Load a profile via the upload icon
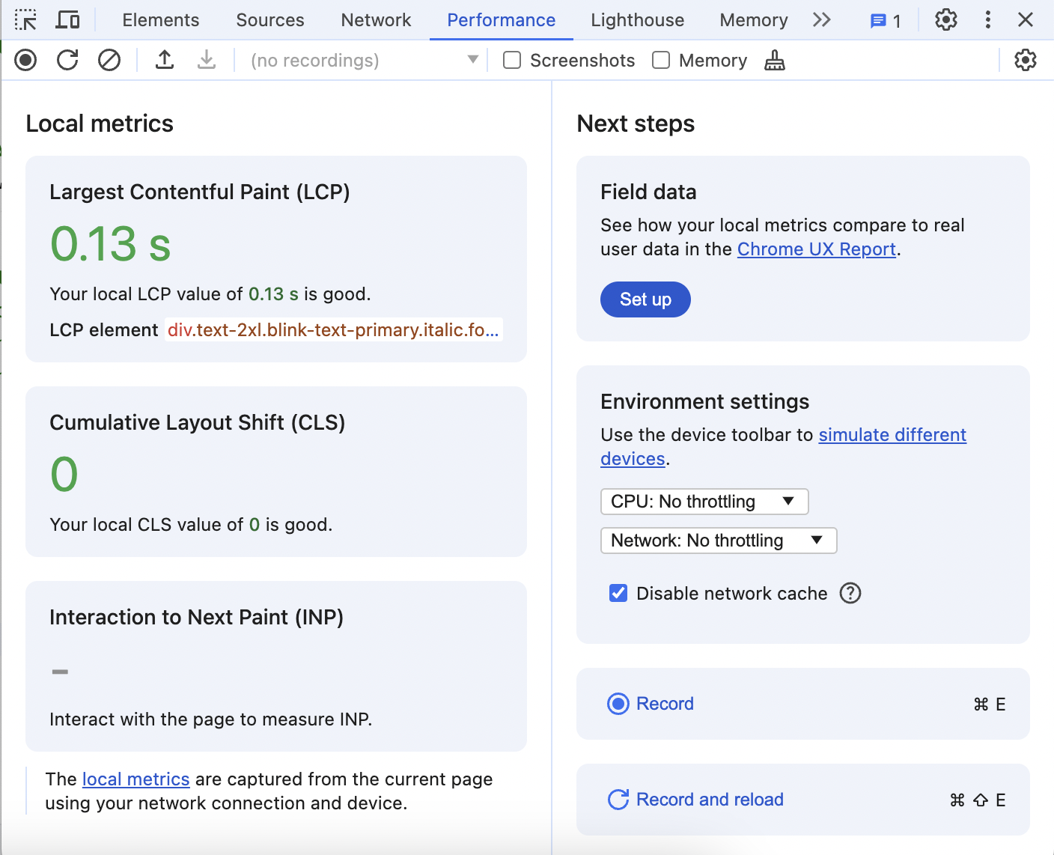Viewport: 1054px width, 855px height. (x=165, y=60)
